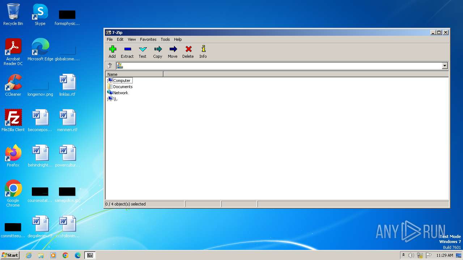Select the Microsoft Edge desktop shortcut
This screenshot has width=463, height=260.
click(x=40, y=50)
